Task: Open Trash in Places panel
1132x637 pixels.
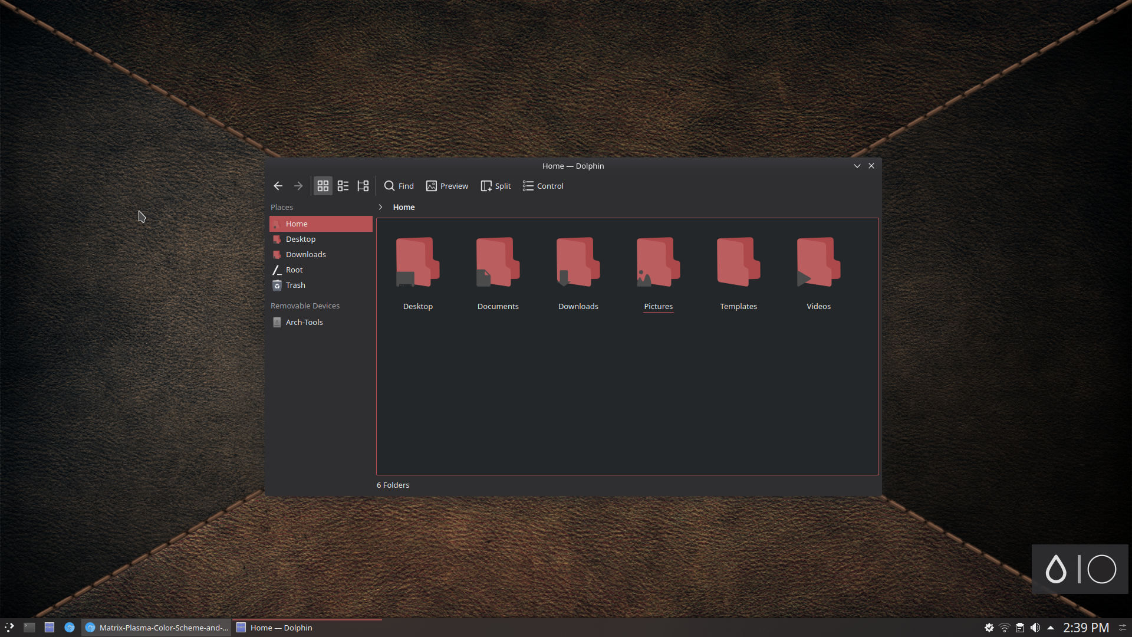Action: pyautogui.click(x=321, y=285)
